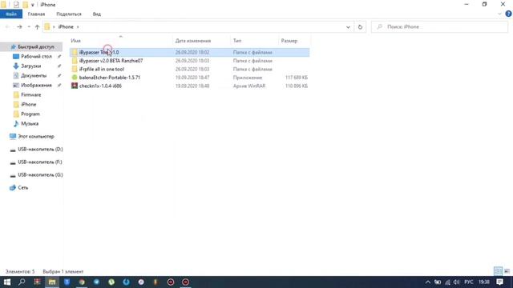Open Telegram from the taskbar

(96, 282)
